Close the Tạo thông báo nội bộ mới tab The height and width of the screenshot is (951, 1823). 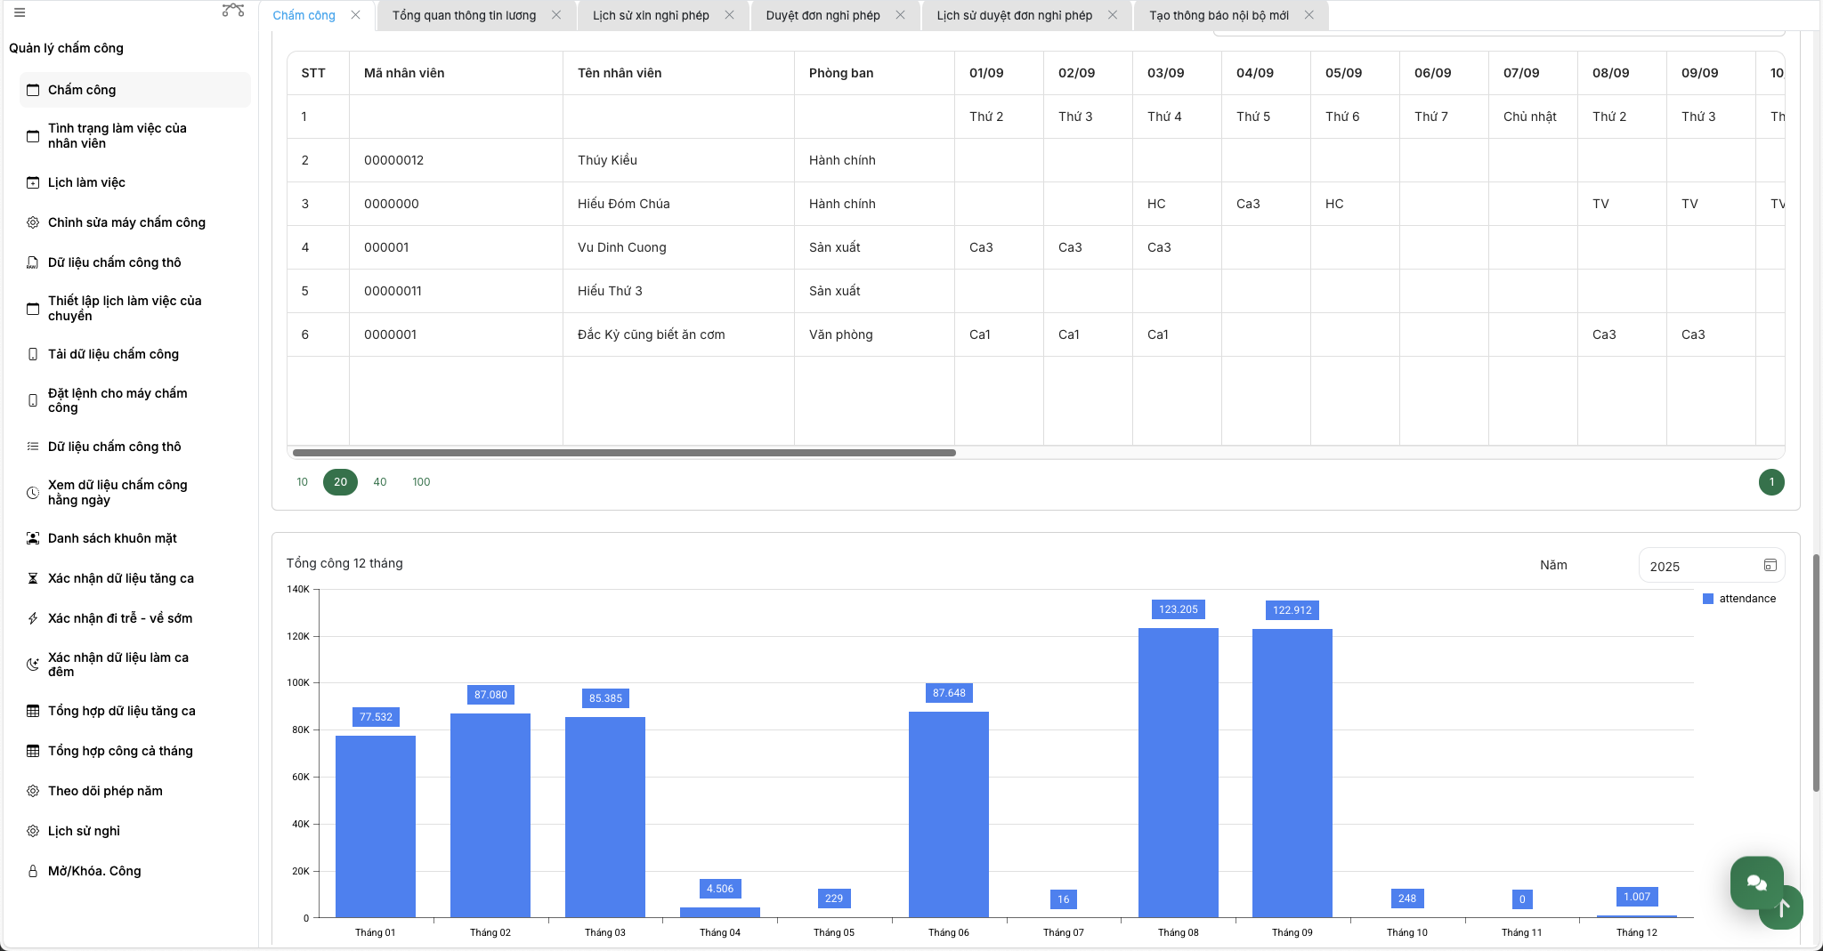tap(1309, 15)
